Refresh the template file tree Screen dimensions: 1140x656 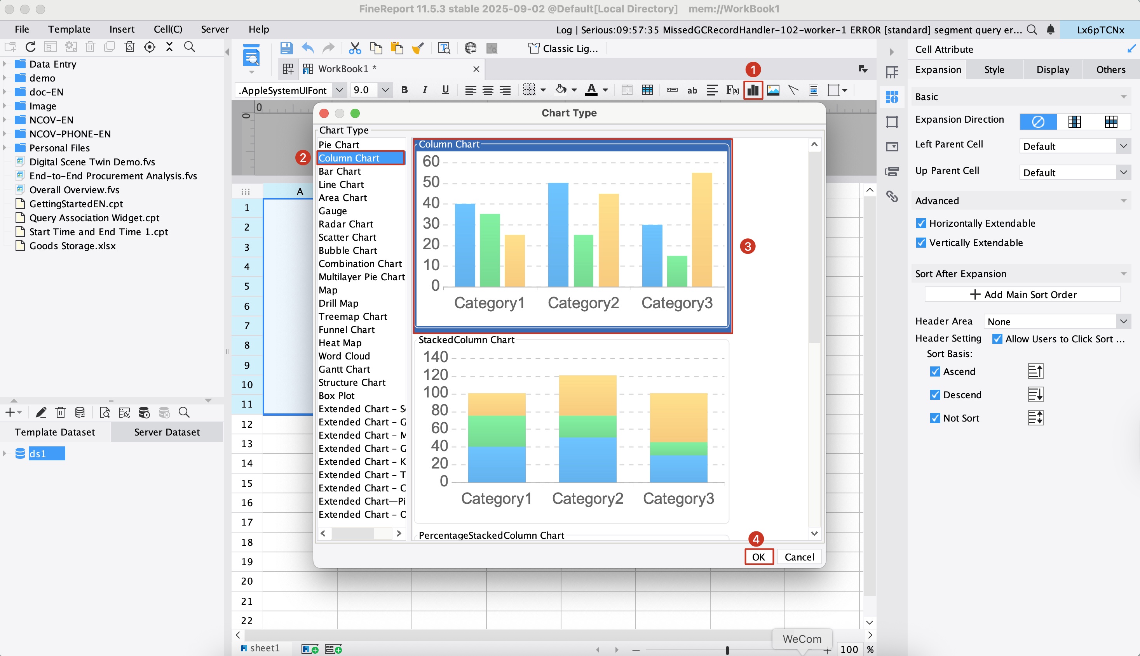[x=30, y=47]
